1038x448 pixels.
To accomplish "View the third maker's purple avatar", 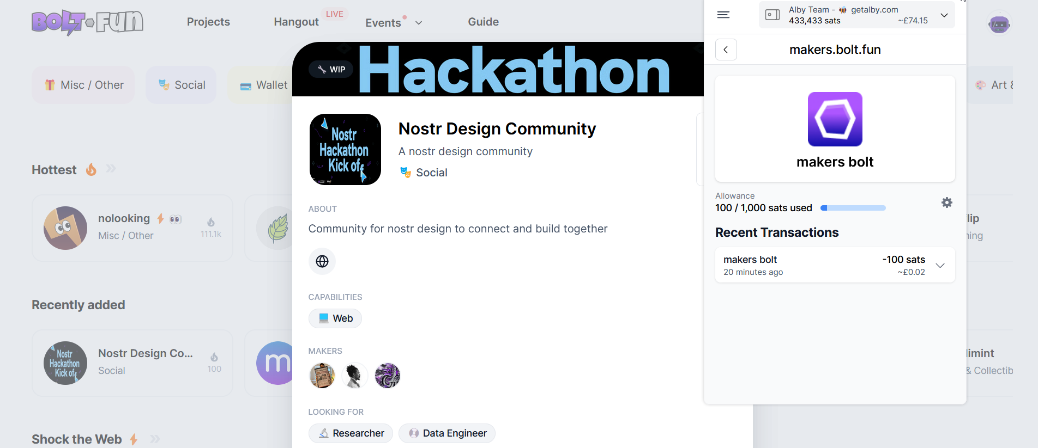I will [388, 376].
